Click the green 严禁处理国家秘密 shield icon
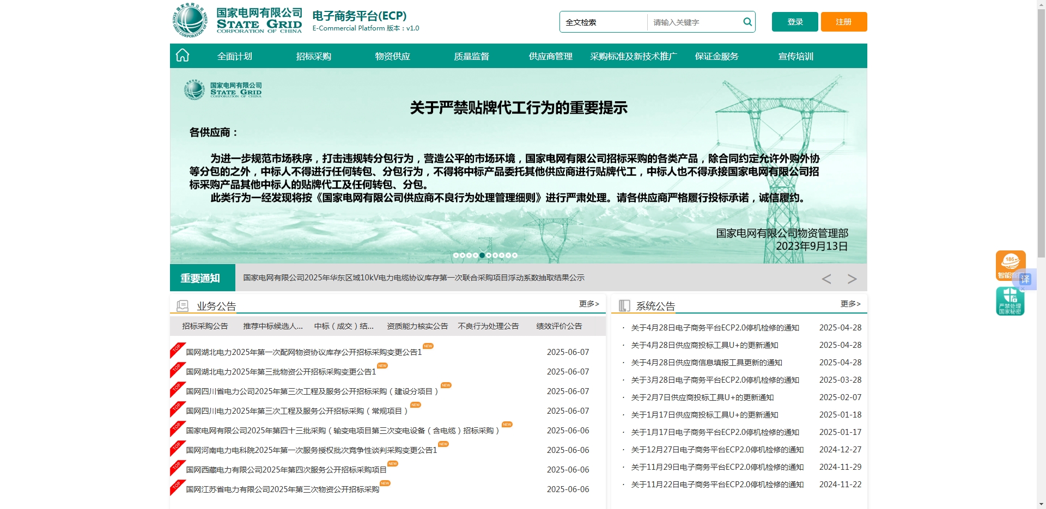Viewport: 1046px width, 509px height. click(x=1009, y=301)
